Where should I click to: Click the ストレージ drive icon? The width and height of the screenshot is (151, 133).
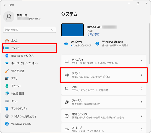point(66,129)
